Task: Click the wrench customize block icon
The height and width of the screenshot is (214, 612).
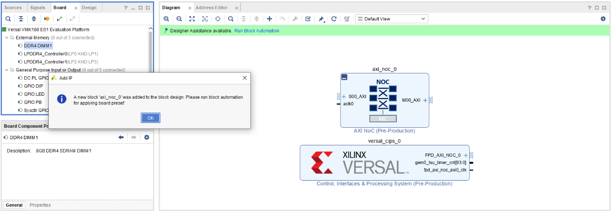Action: (295, 19)
